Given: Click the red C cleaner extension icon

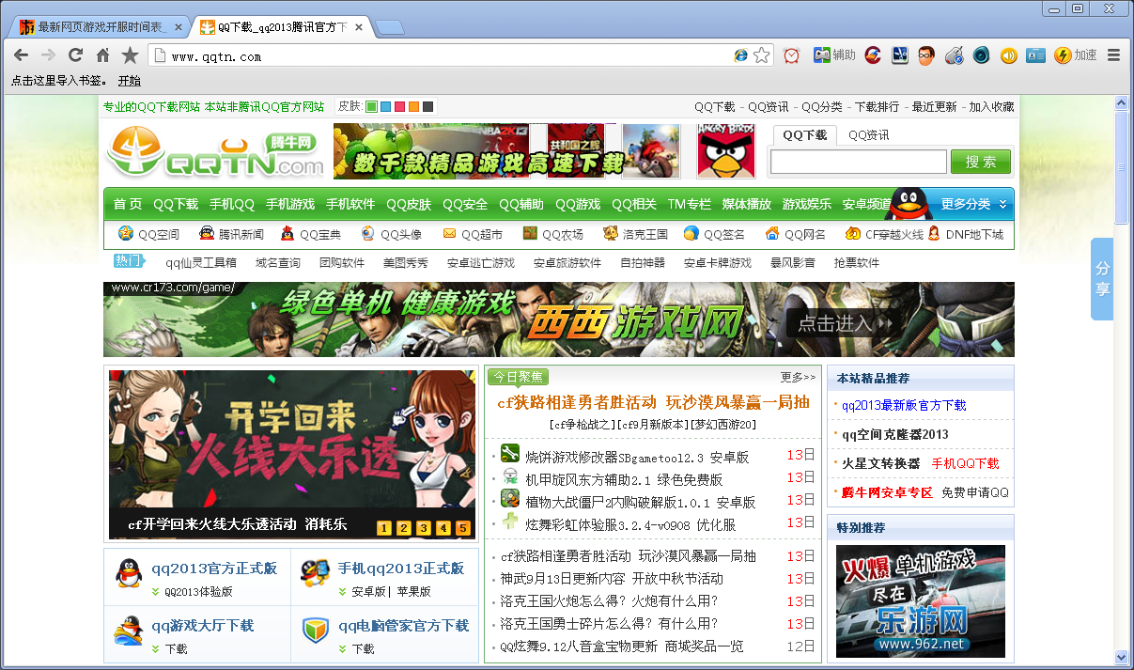Looking at the screenshot, I should (873, 55).
